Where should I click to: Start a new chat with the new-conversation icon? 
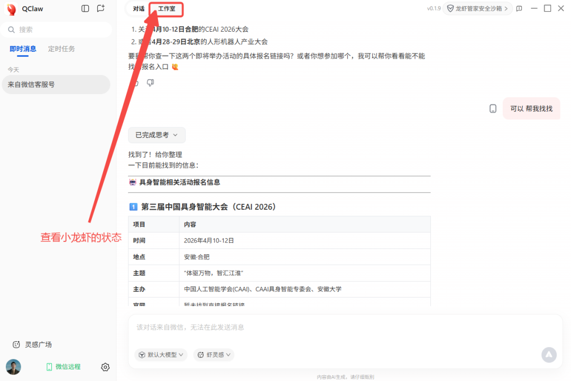[100, 8]
